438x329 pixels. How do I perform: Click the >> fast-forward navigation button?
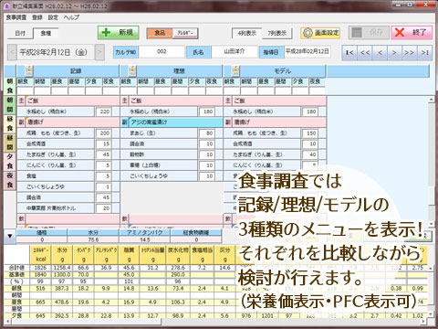click(410, 53)
